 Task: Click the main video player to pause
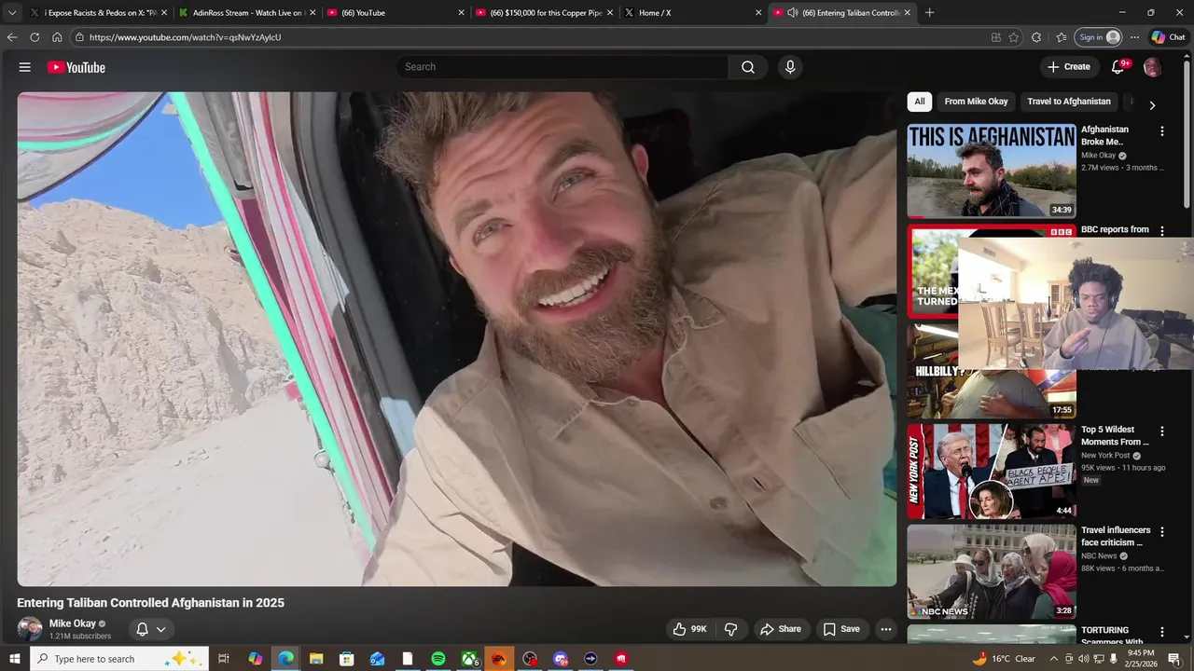pyautogui.click(x=457, y=338)
